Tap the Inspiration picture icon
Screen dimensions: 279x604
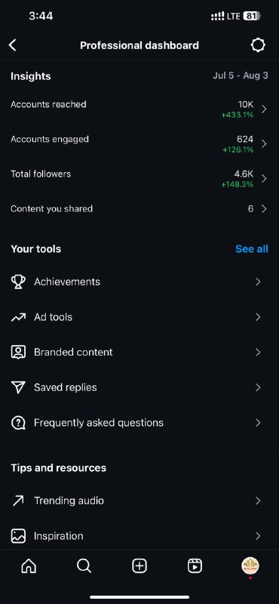tap(18, 536)
